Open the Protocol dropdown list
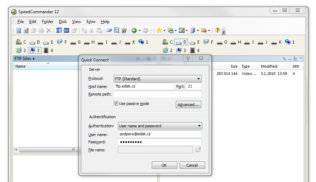The width and height of the screenshot is (316, 182). [158, 79]
